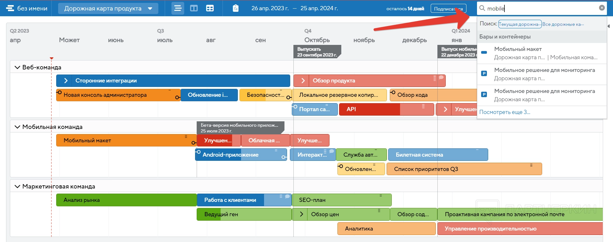Collapse the Маркетинговая команда group
Screen dimensions: 613x242
tap(17, 186)
